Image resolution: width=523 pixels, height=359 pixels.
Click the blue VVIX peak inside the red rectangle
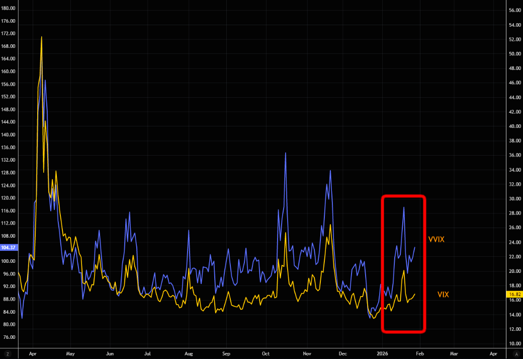pyautogui.click(x=404, y=207)
